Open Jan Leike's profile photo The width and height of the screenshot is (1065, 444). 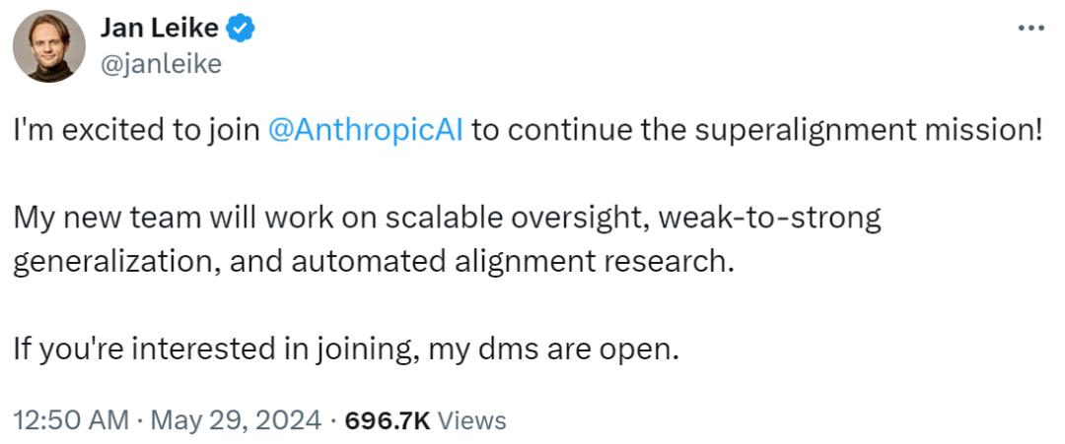(x=48, y=47)
